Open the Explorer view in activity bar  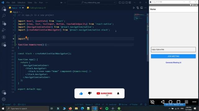tap(4, 9)
